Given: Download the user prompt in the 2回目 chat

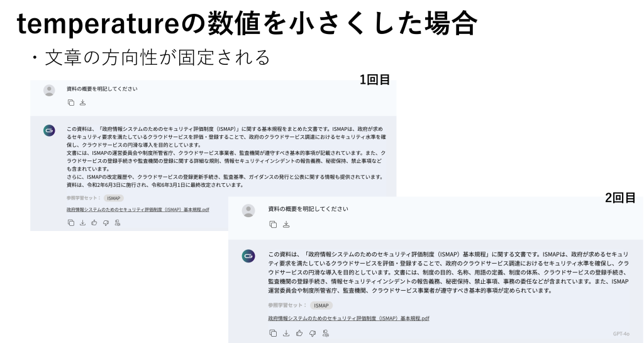Looking at the screenshot, I should [x=286, y=224].
